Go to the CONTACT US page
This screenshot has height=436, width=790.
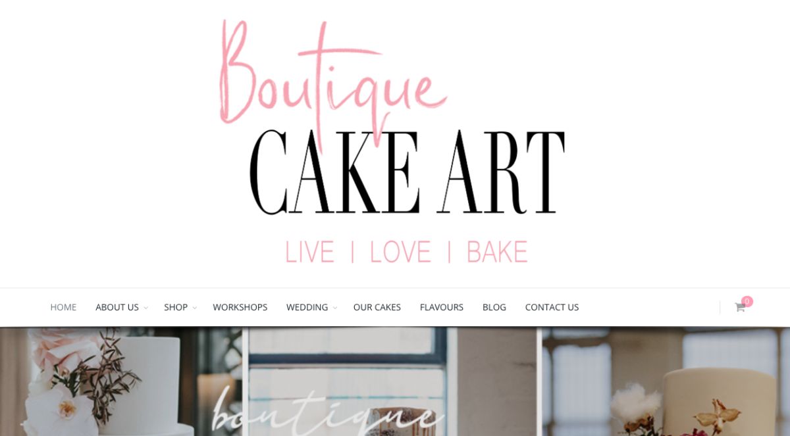tap(552, 307)
